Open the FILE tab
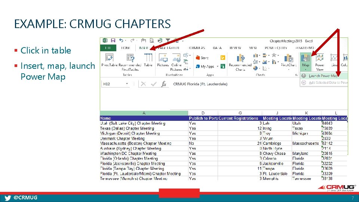This screenshot has width=359, height=202. tap(108, 48)
